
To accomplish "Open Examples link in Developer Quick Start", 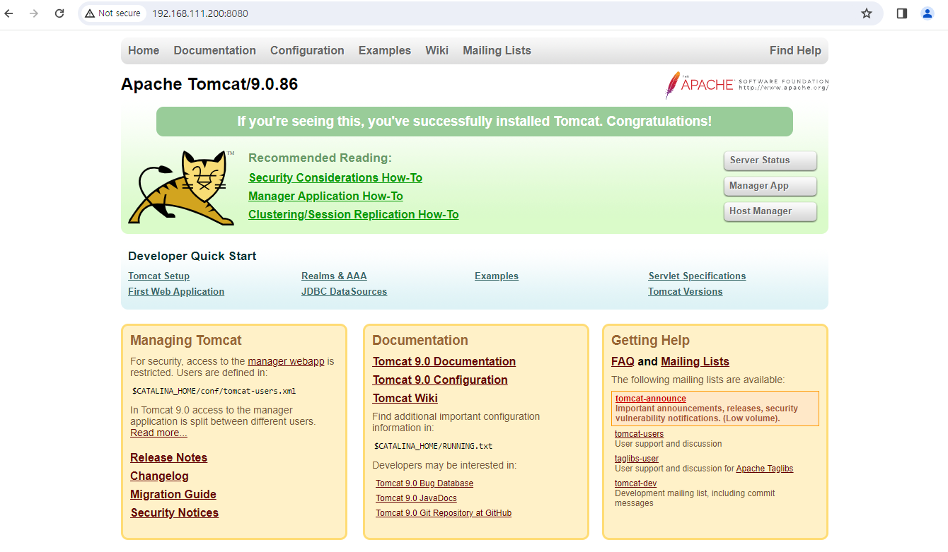I will (497, 276).
